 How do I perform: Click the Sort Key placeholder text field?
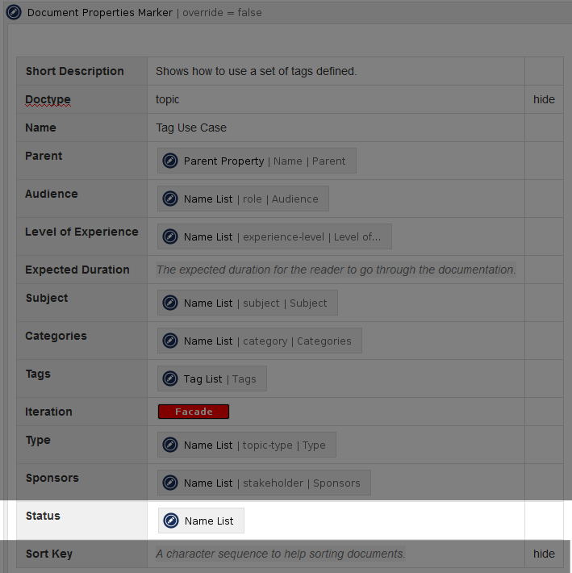[x=281, y=554]
